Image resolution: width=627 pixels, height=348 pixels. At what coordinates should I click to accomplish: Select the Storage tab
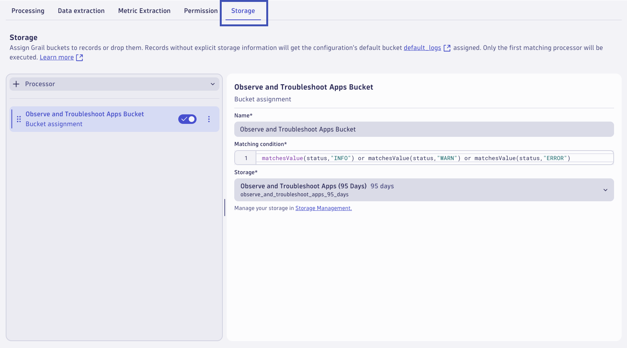pyautogui.click(x=243, y=11)
